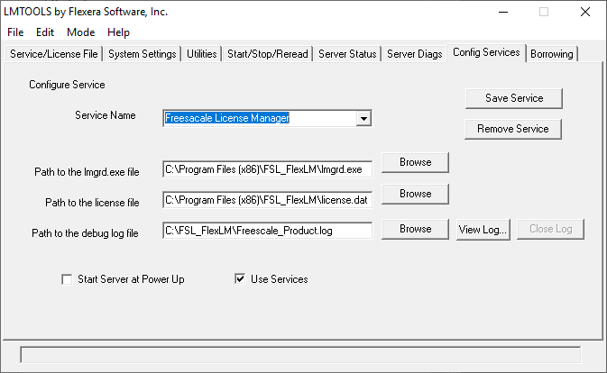Open the Help menu
The width and height of the screenshot is (607, 373).
tap(118, 32)
